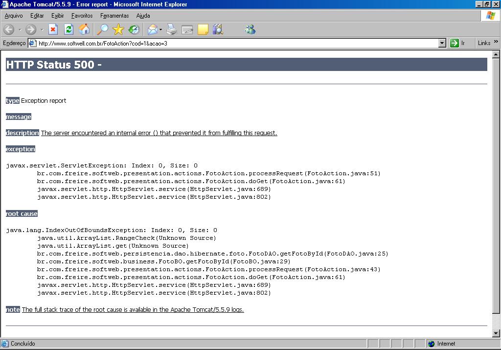
Task: Click the vertical scrollbar down arrow
Action: click(496, 333)
